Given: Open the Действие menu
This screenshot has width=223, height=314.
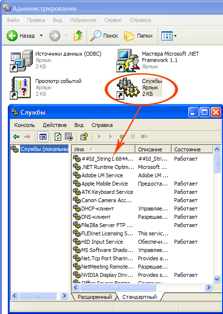Looking at the screenshot, I should click(55, 125).
